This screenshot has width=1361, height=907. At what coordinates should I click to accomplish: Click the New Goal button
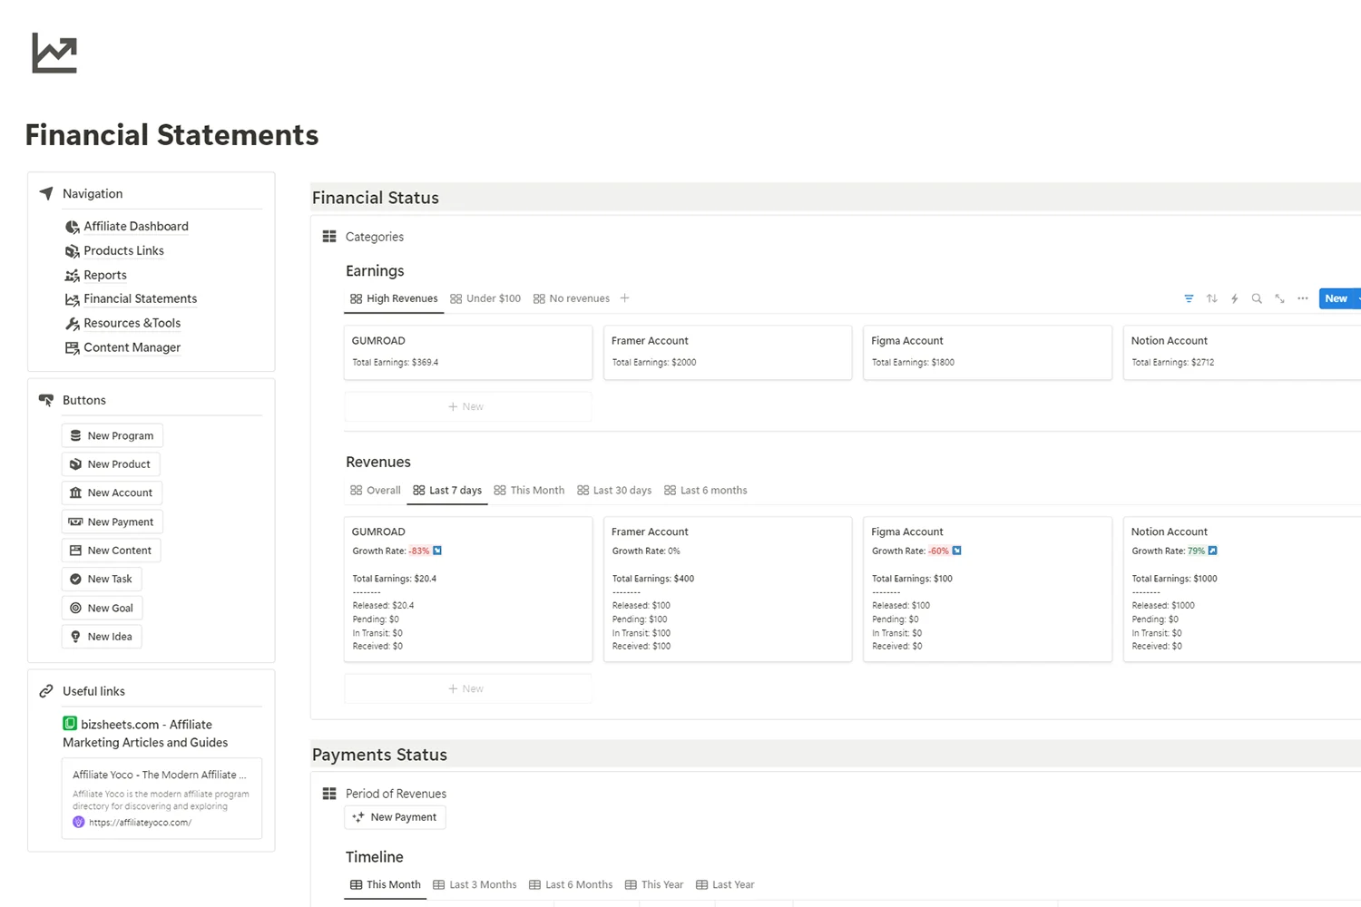[x=102, y=608]
